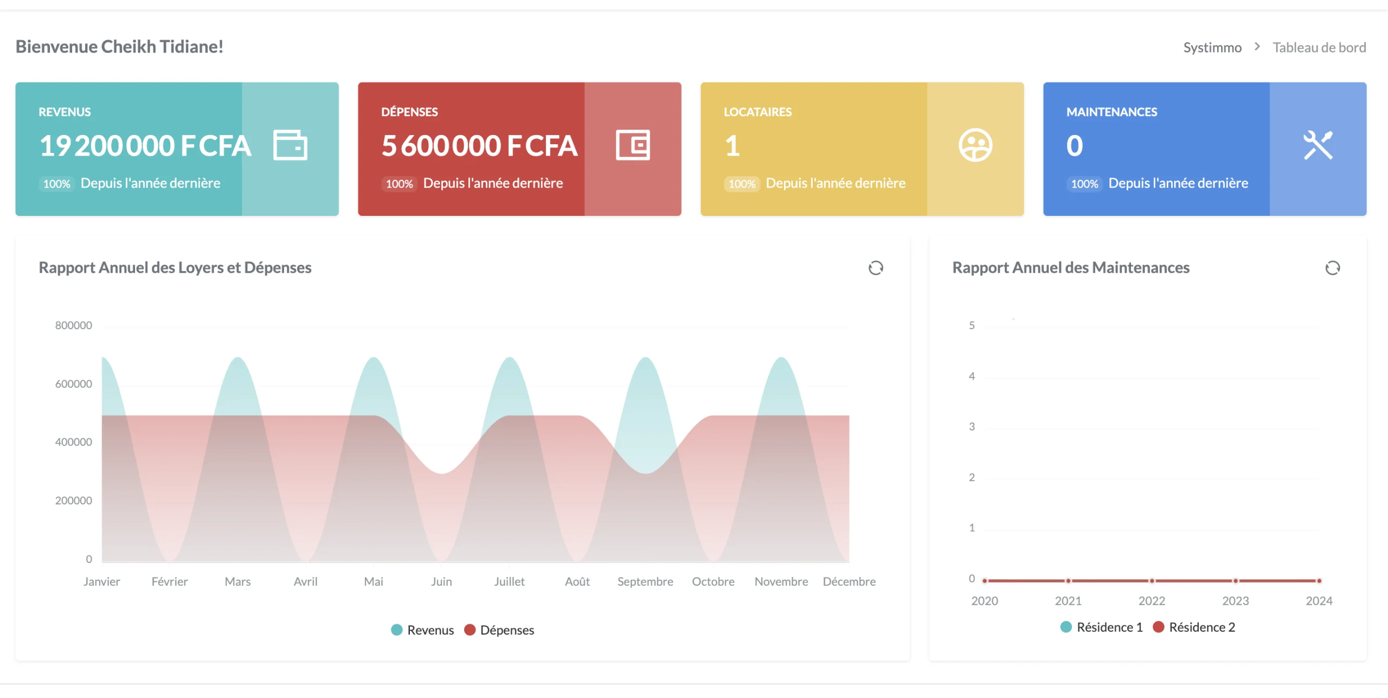Click the Rapport Annuel des Maintenances title
Image resolution: width=1388 pixels, height=698 pixels.
pos(1071,267)
